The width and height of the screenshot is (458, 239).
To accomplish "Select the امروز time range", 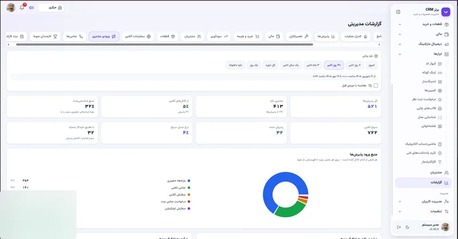I will click(x=371, y=65).
